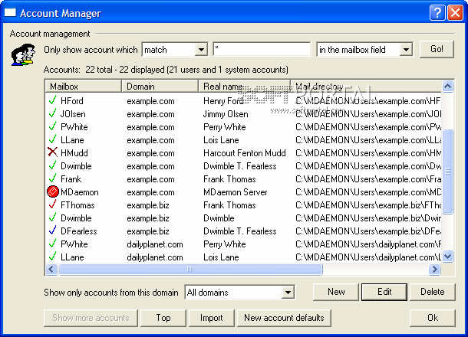Click the vertical scrollbar up arrow
The height and width of the screenshot is (337, 468).
click(447, 87)
